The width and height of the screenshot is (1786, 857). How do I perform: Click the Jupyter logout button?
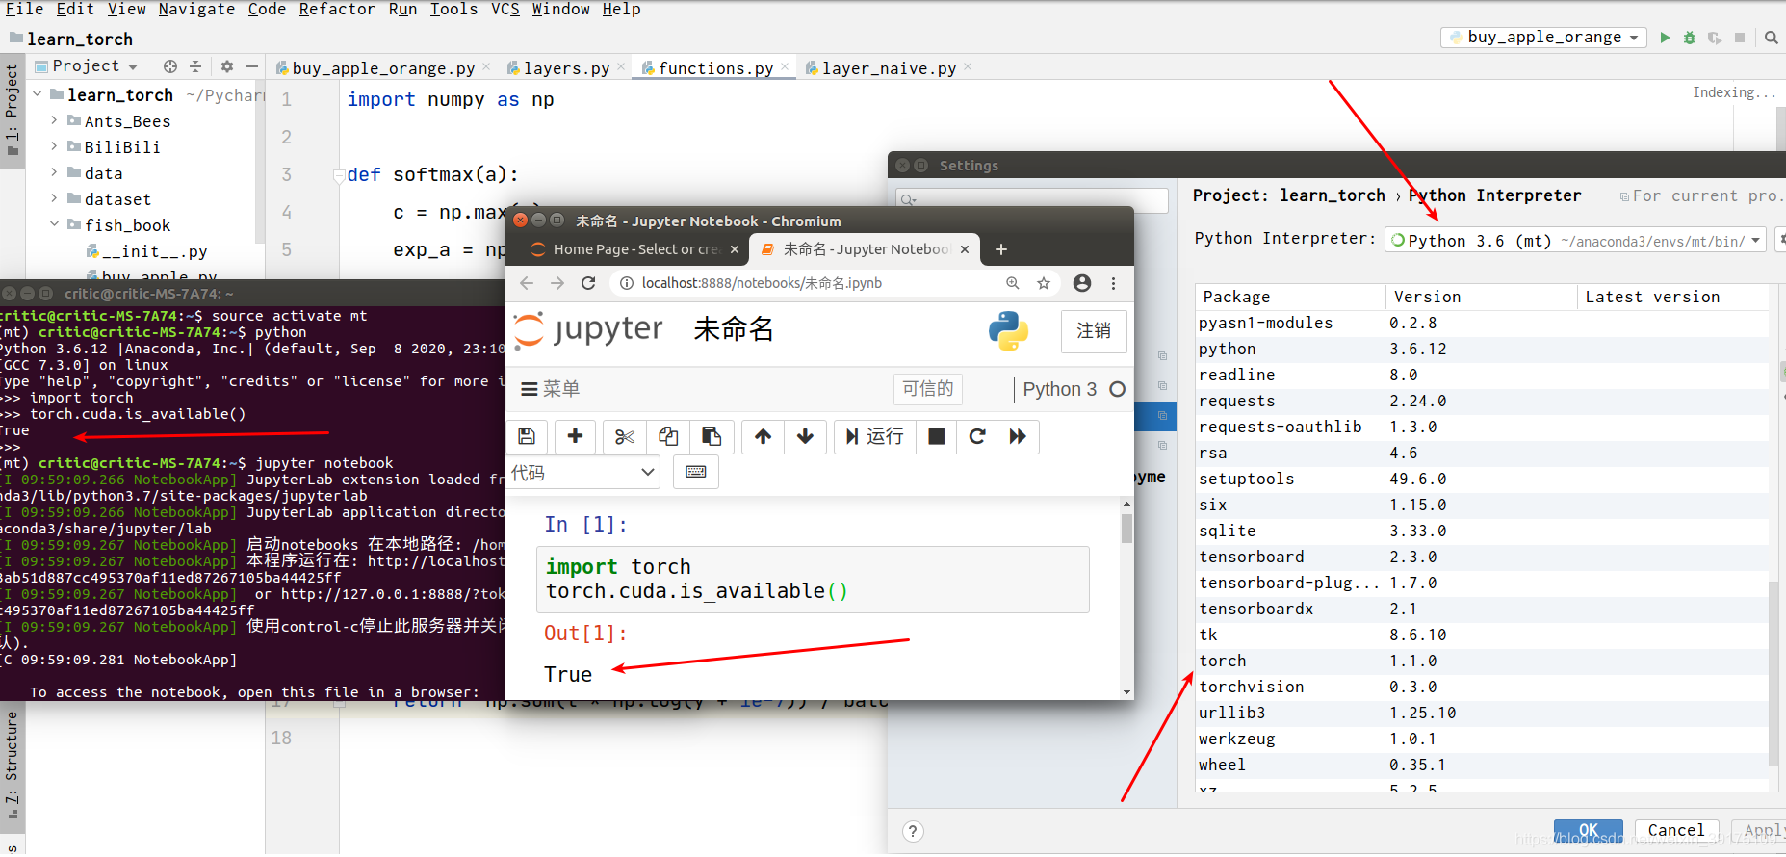coord(1094,331)
